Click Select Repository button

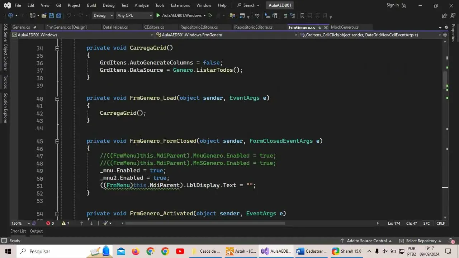point(420,241)
